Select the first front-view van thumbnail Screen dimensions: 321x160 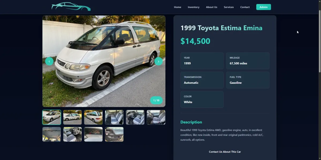[x=52, y=117]
